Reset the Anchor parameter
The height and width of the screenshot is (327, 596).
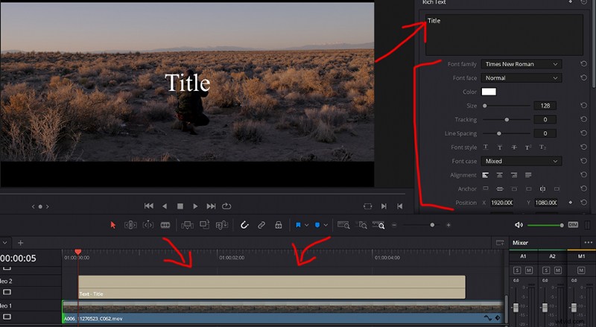583,188
